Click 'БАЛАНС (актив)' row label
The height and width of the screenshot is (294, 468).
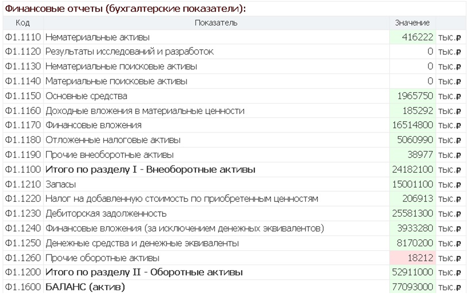[85, 287]
